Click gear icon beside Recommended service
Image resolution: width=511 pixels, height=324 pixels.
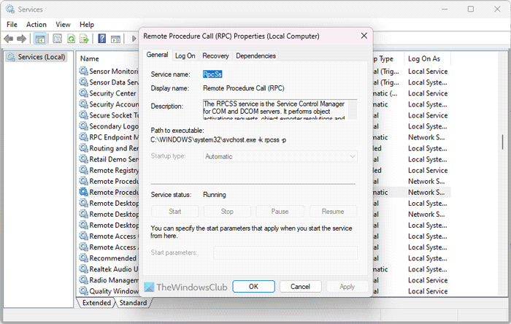coord(84,258)
